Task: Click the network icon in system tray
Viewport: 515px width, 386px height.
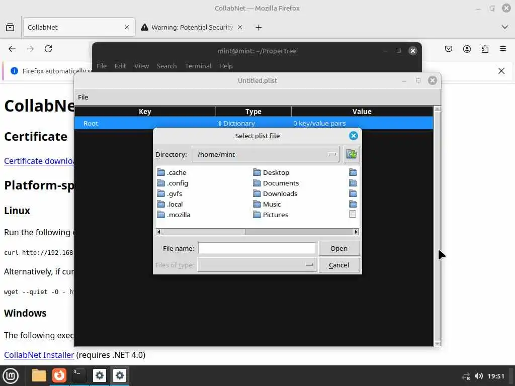Action: 466,376
